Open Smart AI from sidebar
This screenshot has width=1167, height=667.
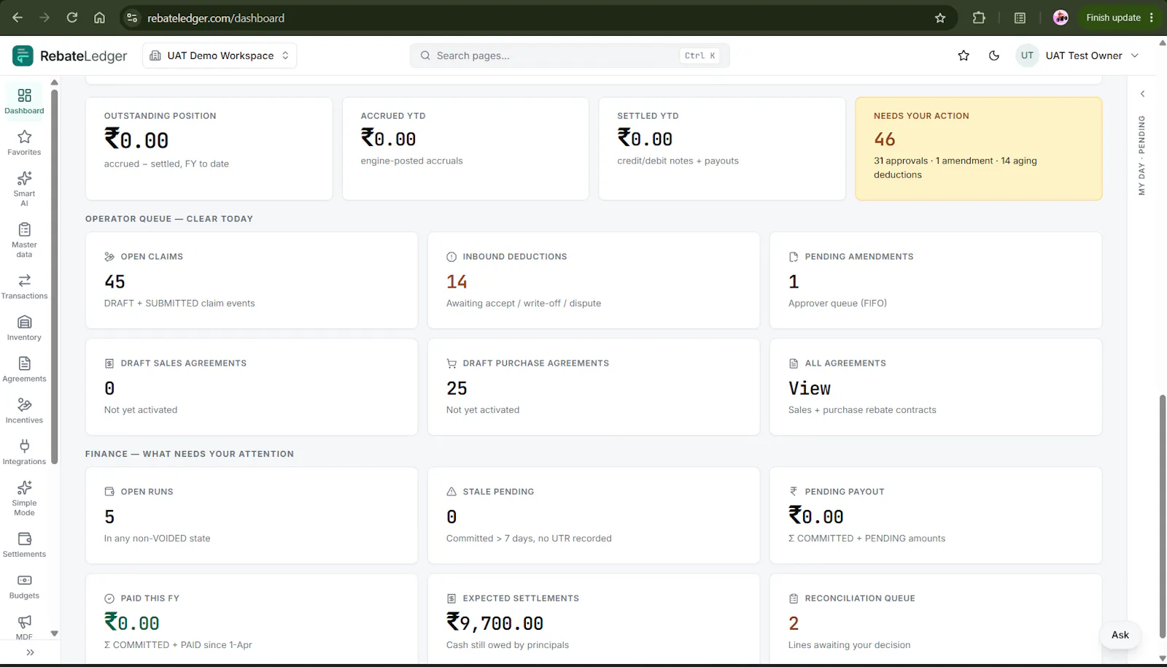point(24,188)
